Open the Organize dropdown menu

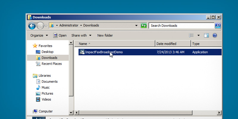pyautogui.click(x=39, y=35)
